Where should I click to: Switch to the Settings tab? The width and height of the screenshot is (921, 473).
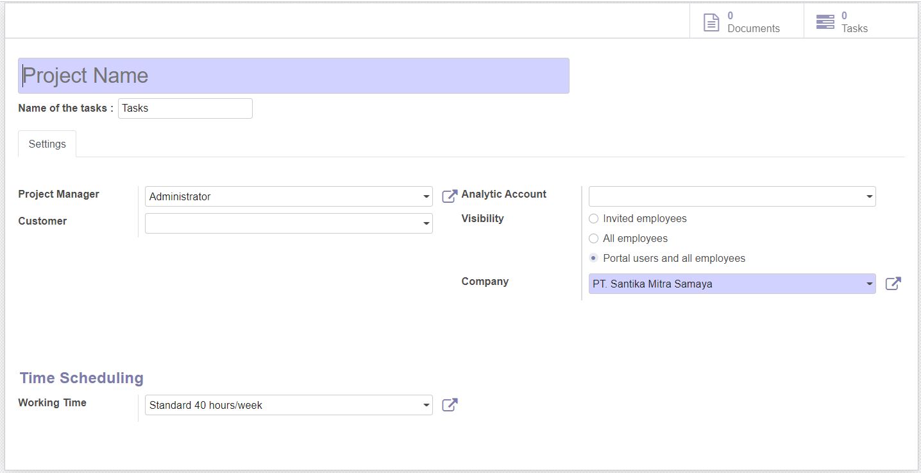(47, 144)
